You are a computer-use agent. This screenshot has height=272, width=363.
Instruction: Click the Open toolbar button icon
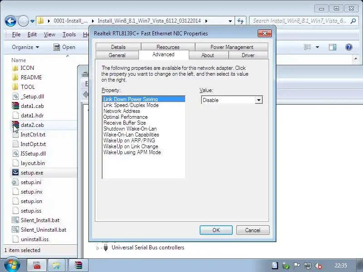pos(57,47)
